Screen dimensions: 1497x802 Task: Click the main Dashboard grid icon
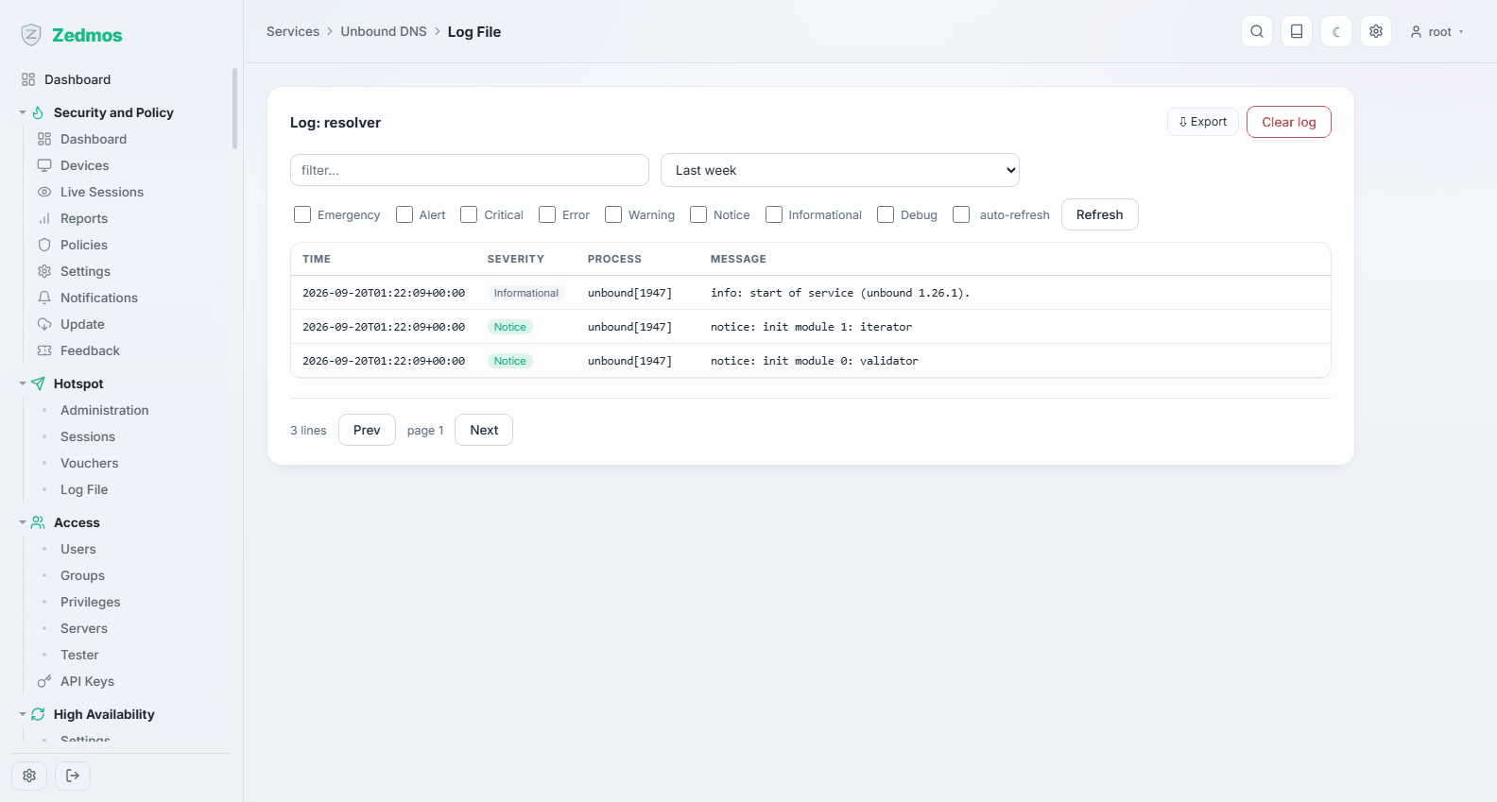pos(28,79)
